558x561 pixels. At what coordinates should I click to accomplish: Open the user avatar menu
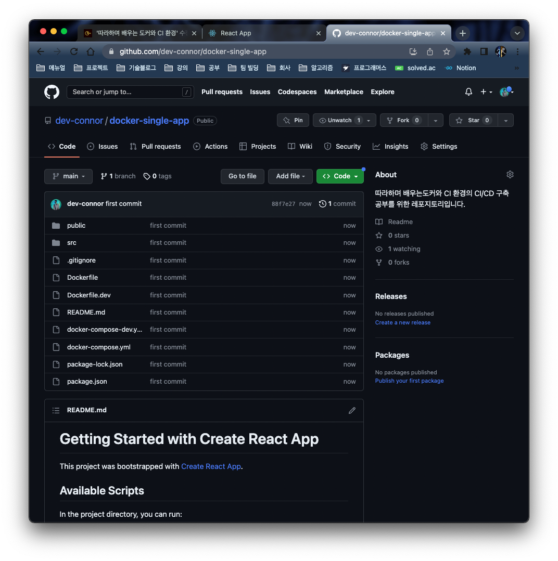pos(506,92)
